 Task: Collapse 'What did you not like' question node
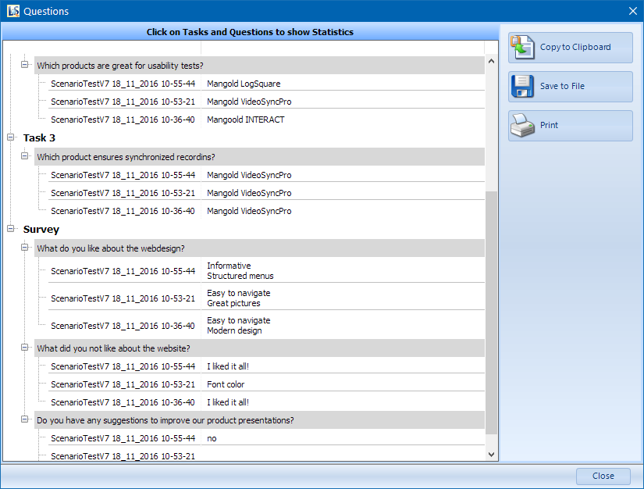point(25,348)
